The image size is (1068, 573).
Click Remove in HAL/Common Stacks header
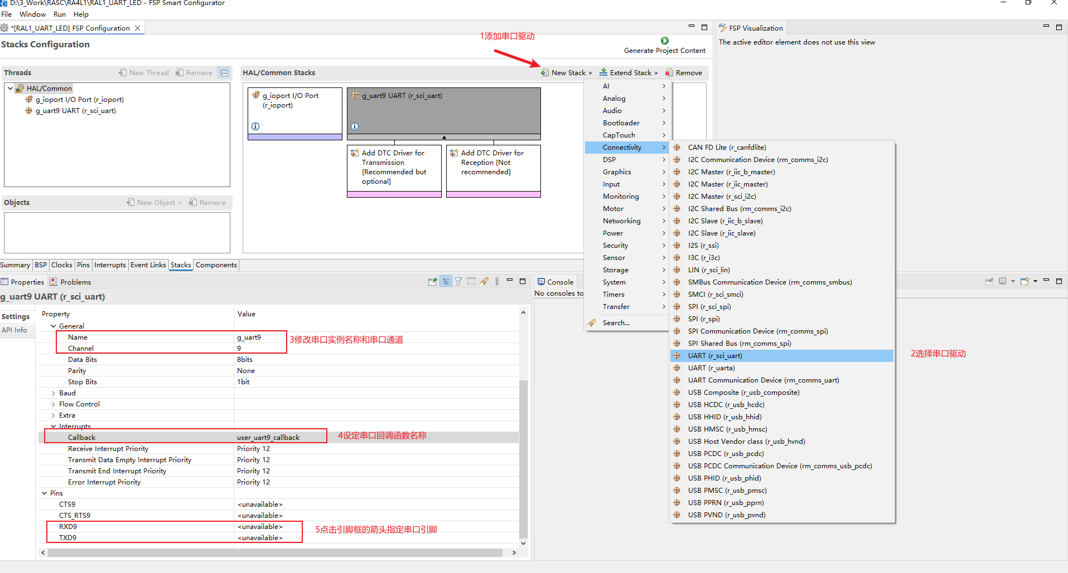(x=684, y=73)
